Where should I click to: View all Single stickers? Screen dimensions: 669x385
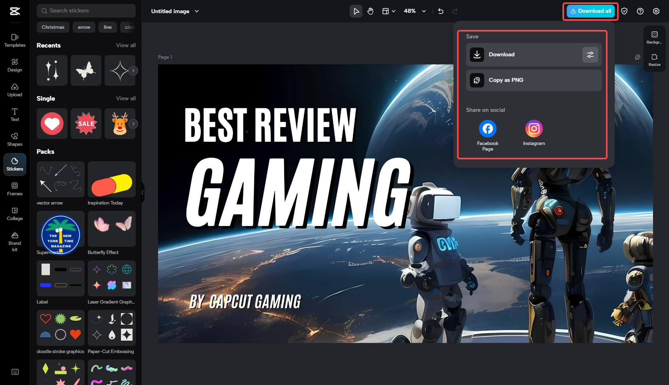click(x=126, y=99)
